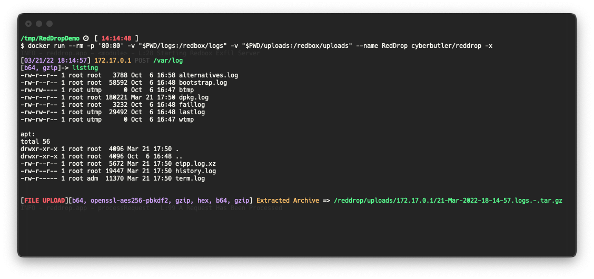This screenshot has width=594, height=279.
Task: Click the dpkg.log filename
Action: point(194,97)
